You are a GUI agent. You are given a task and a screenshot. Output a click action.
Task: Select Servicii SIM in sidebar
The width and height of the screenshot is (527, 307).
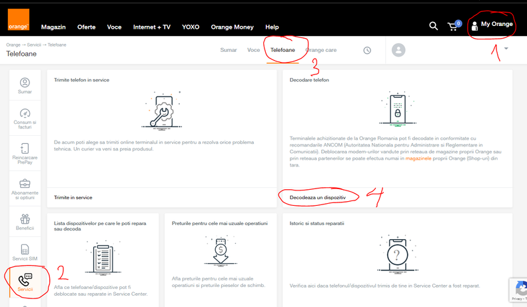coord(25,253)
